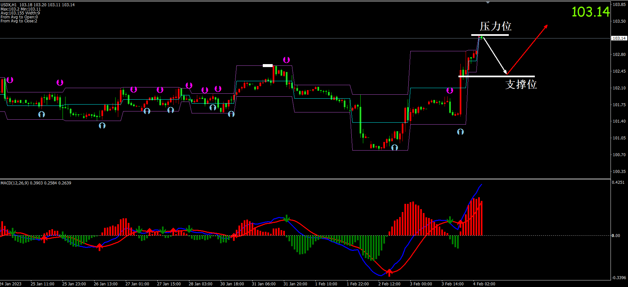628x287 pixels.
Task: Select the 支撑位 support text label
Action: coord(521,84)
